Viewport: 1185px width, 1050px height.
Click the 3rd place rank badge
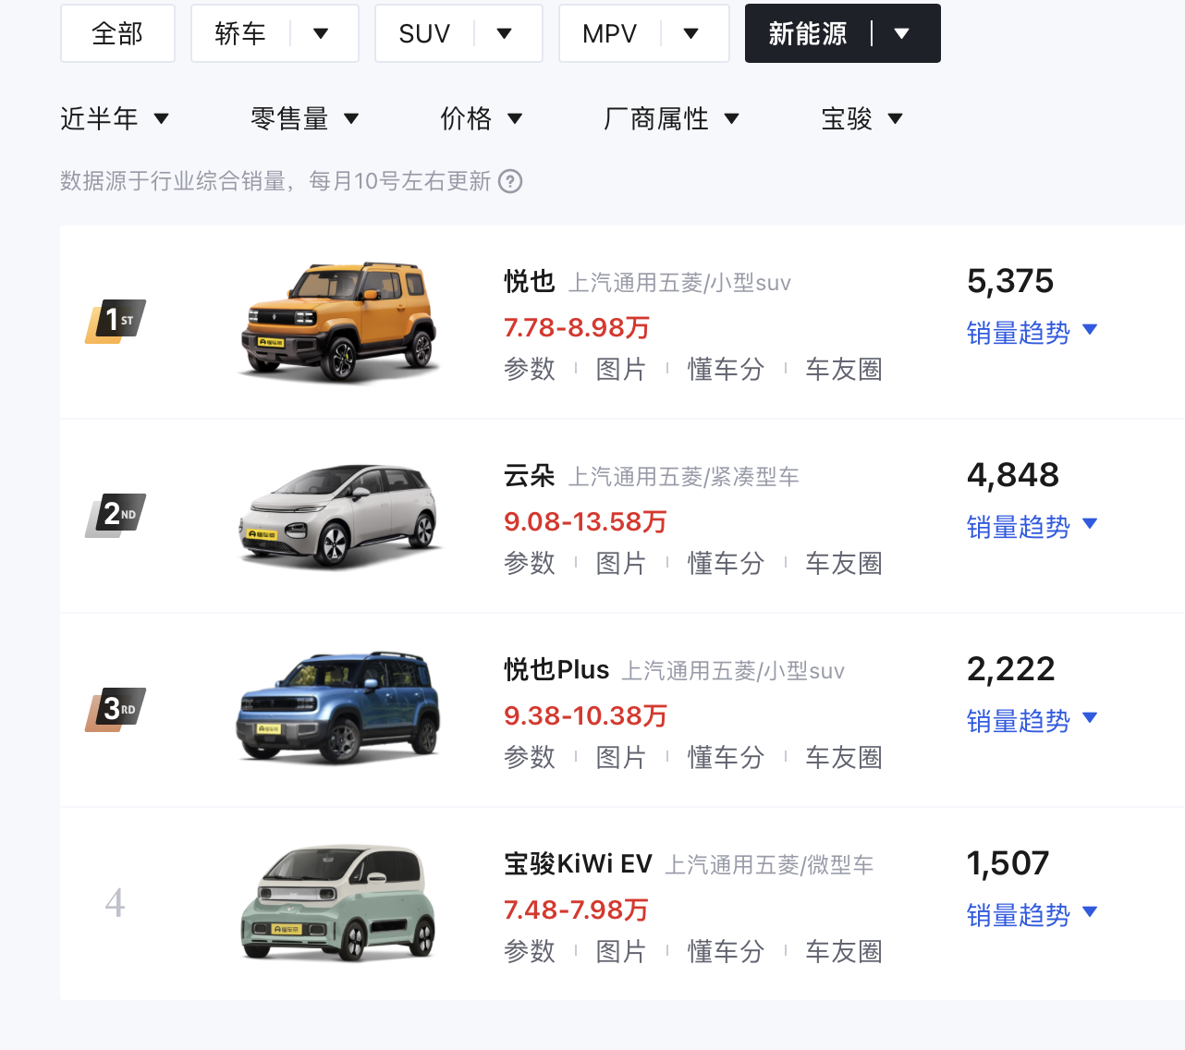click(x=116, y=709)
